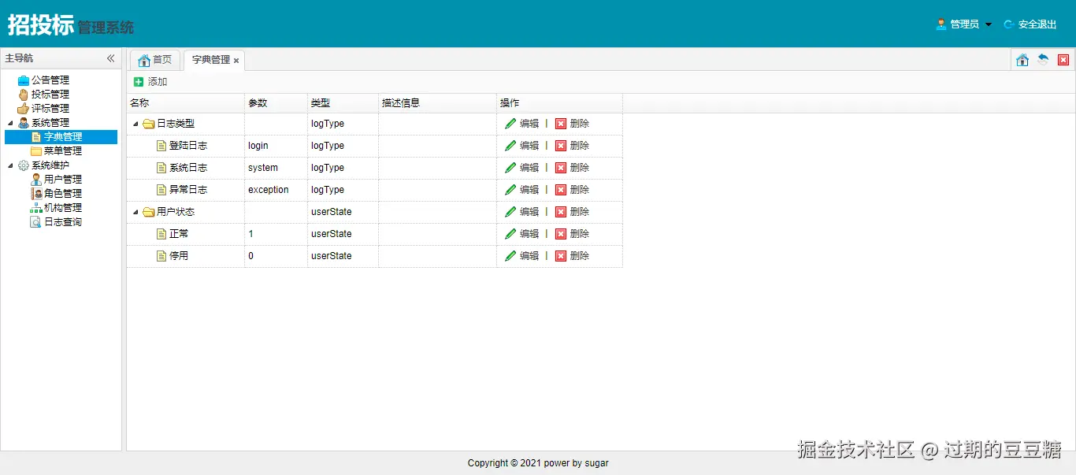The width and height of the screenshot is (1076, 475).
Task: Collapse the 系统维护 tree node arrow
Action: [x=10, y=165]
